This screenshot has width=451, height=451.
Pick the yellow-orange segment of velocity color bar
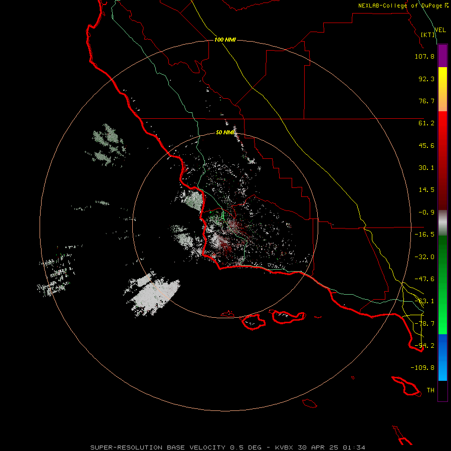pyautogui.click(x=442, y=89)
